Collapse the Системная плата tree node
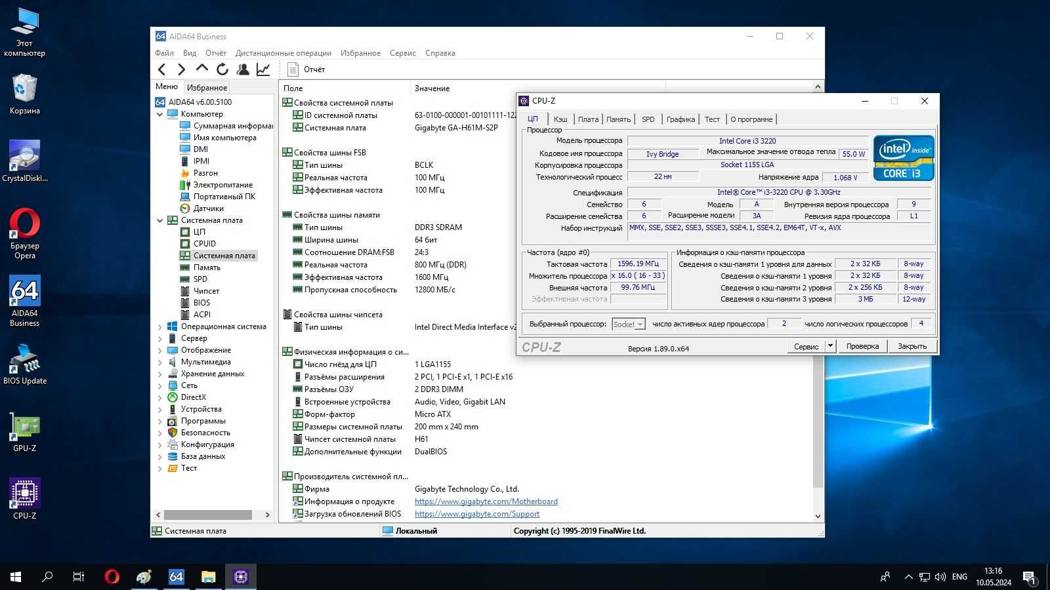 point(159,220)
